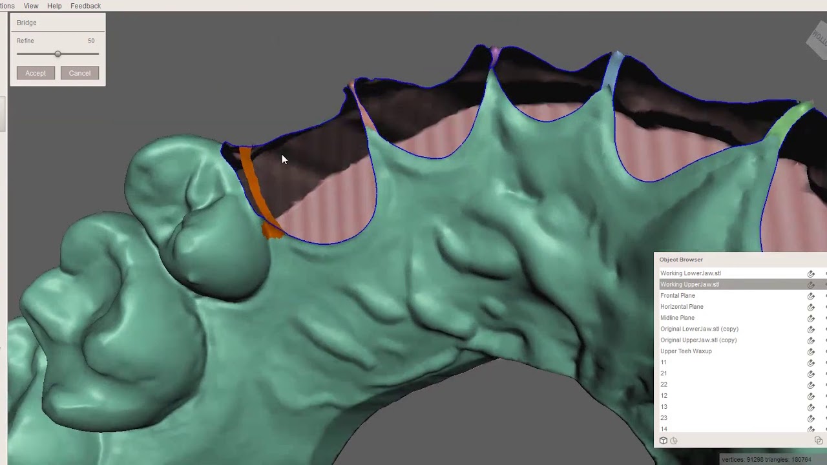Open the Help menu

(54, 6)
